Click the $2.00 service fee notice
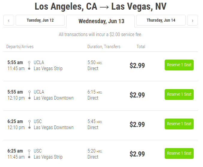Image resolution: width=203 pixels, height=167 pixels. pyautogui.click(x=100, y=35)
